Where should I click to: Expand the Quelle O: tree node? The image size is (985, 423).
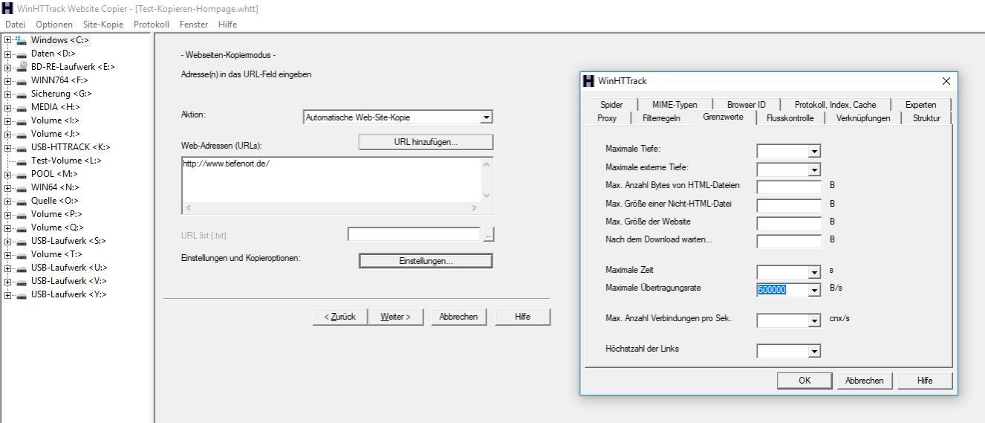point(7,201)
